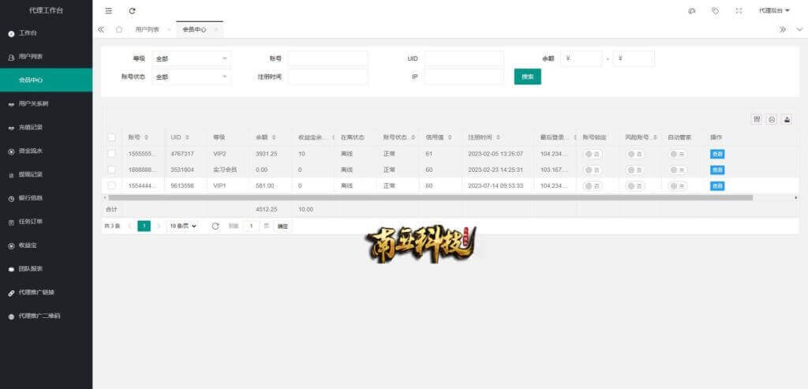Open the 账号状态 dropdown filter
Viewport: 808px width, 389px height.
pos(192,77)
